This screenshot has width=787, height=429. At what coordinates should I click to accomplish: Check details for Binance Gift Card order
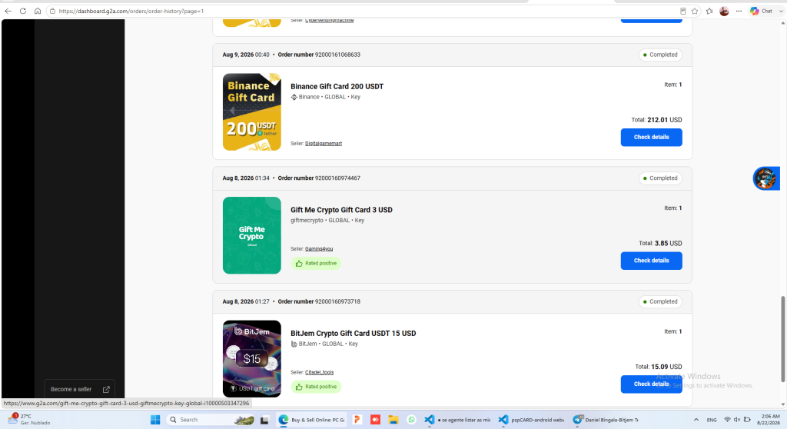click(651, 137)
